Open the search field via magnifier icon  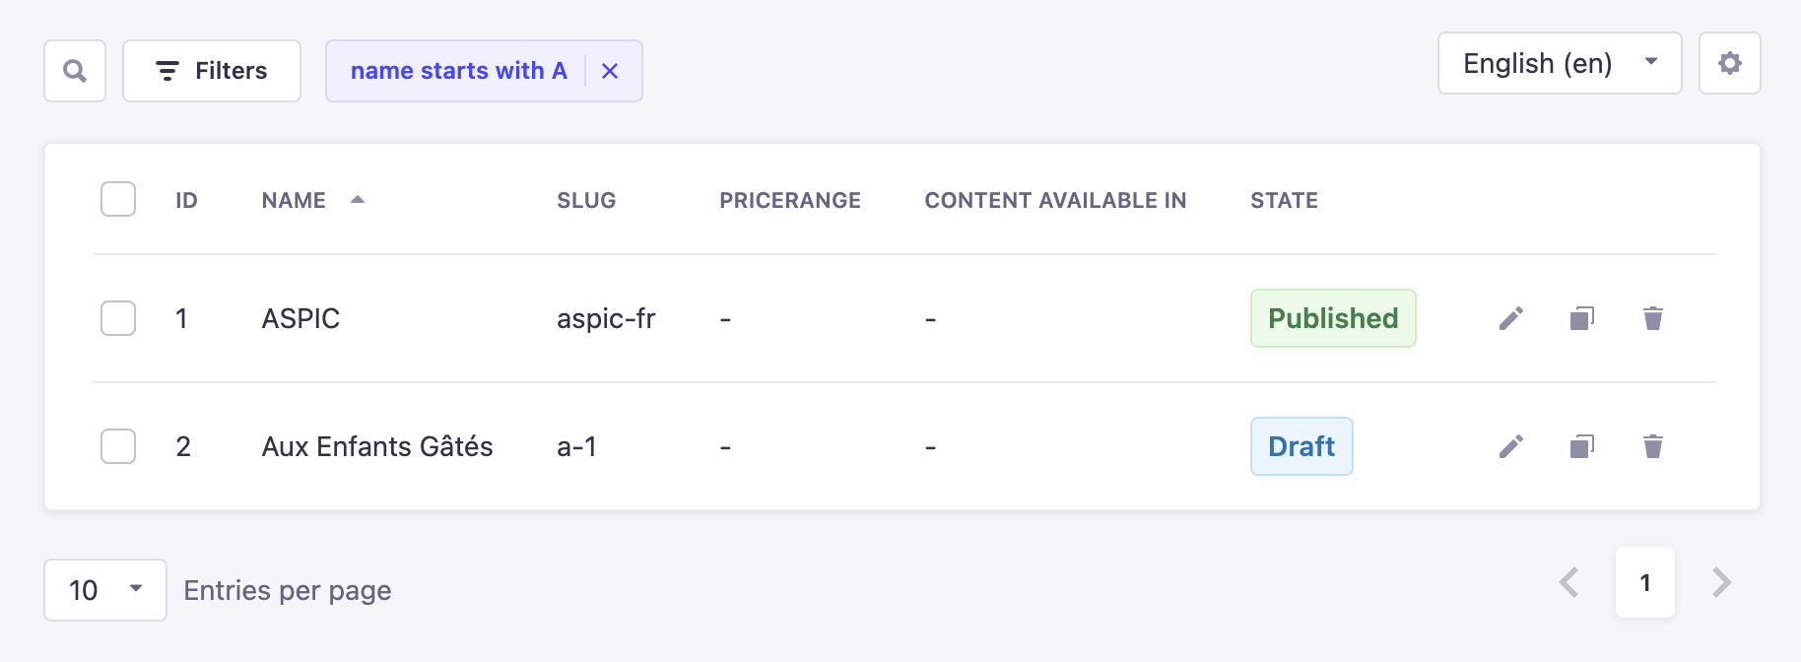(74, 70)
